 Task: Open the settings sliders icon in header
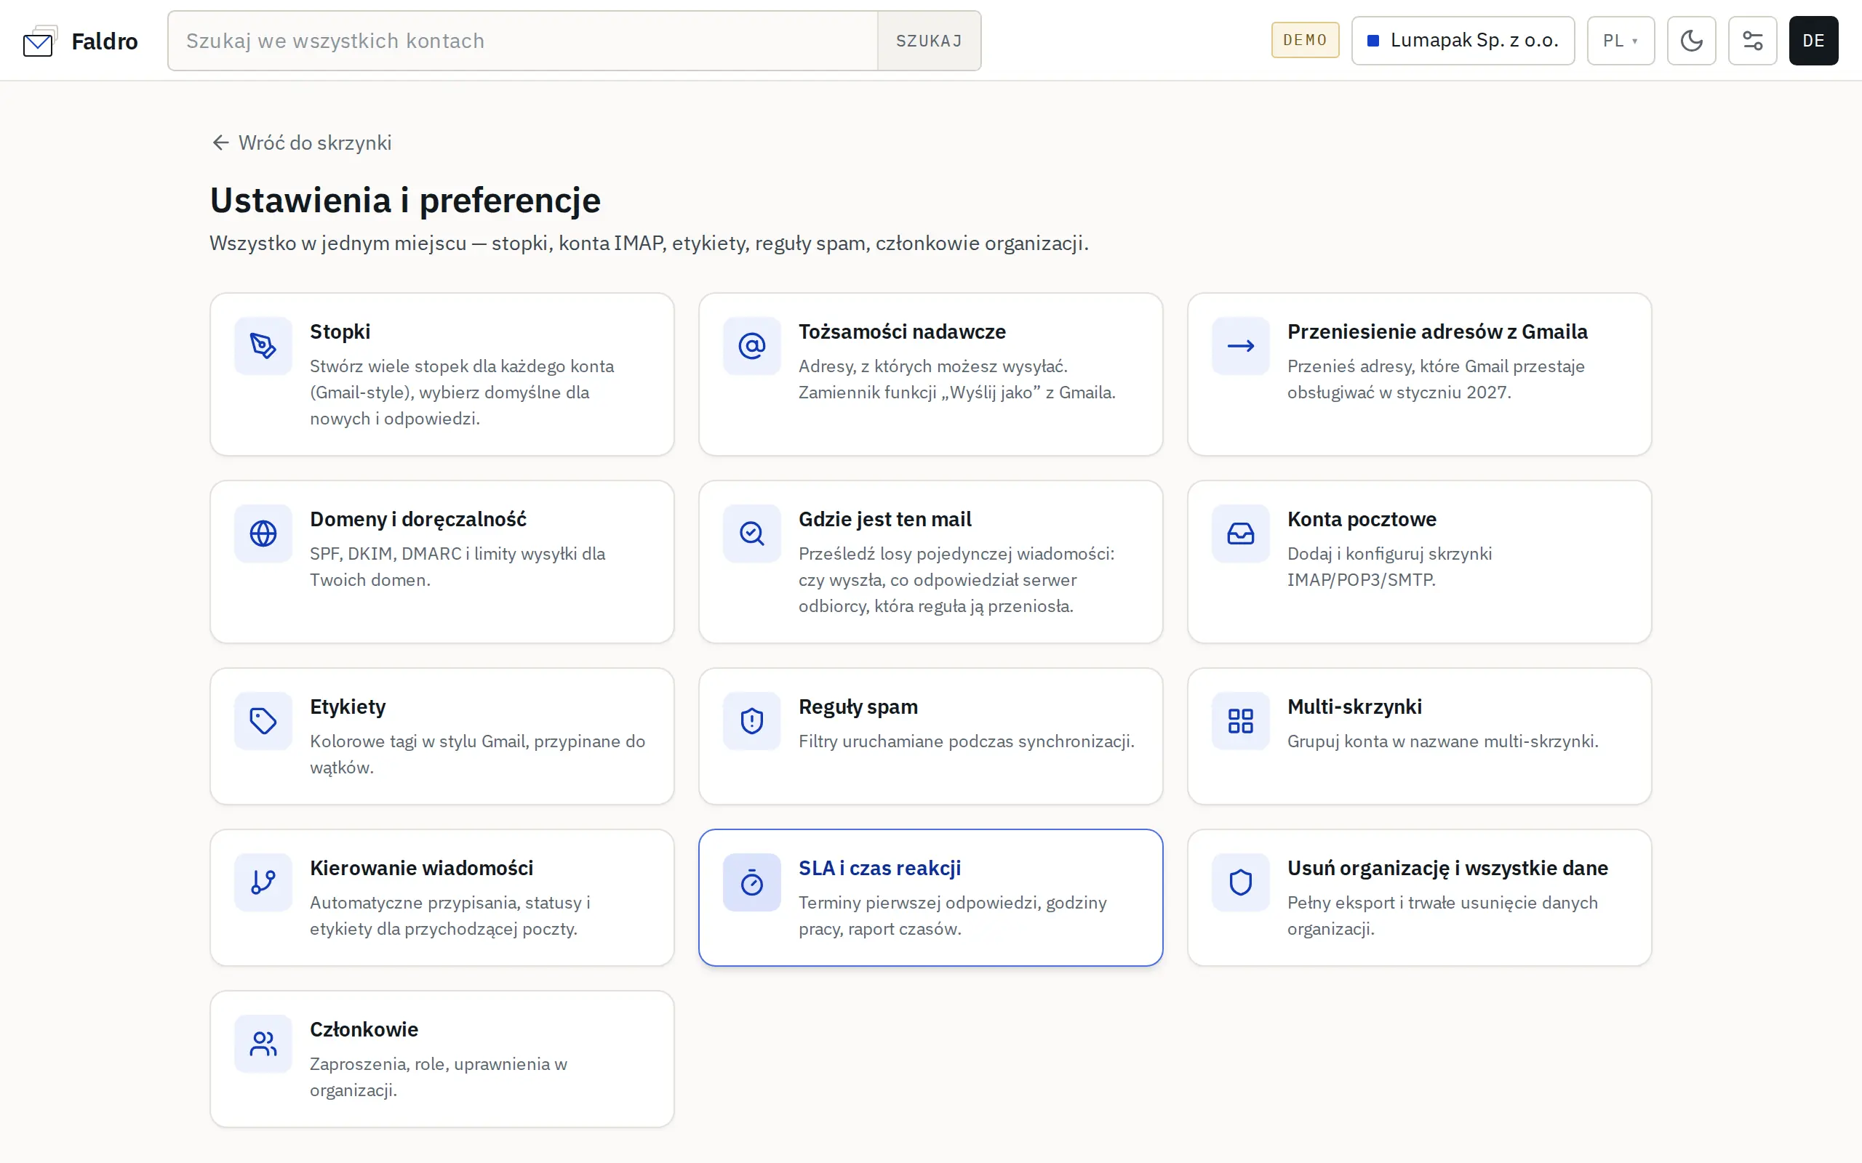pyautogui.click(x=1752, y=41)
